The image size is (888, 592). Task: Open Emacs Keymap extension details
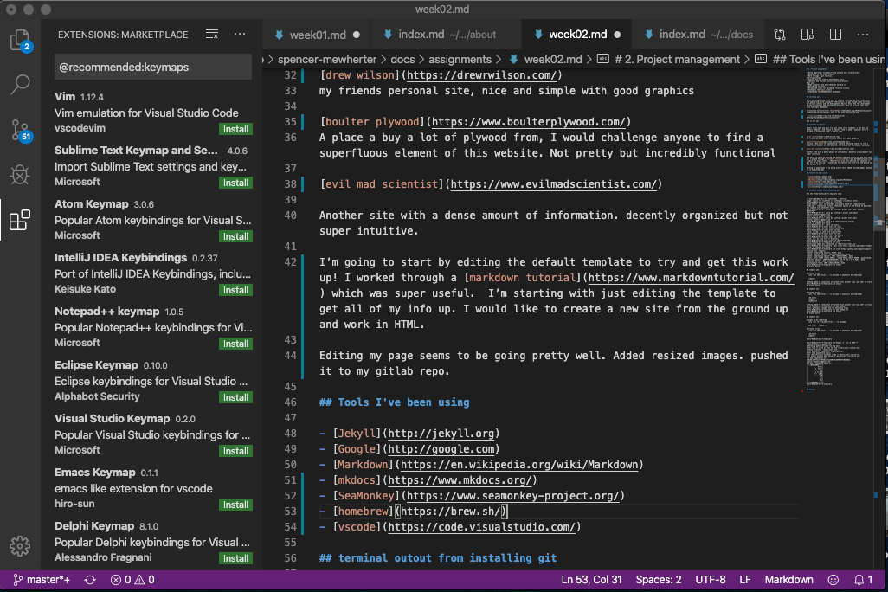tap(153, 488)
